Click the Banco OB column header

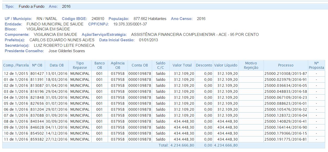(x=99, y=65)
